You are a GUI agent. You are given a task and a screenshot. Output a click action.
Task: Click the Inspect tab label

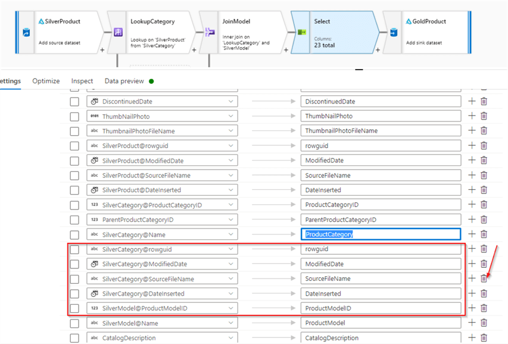point(82,81)
